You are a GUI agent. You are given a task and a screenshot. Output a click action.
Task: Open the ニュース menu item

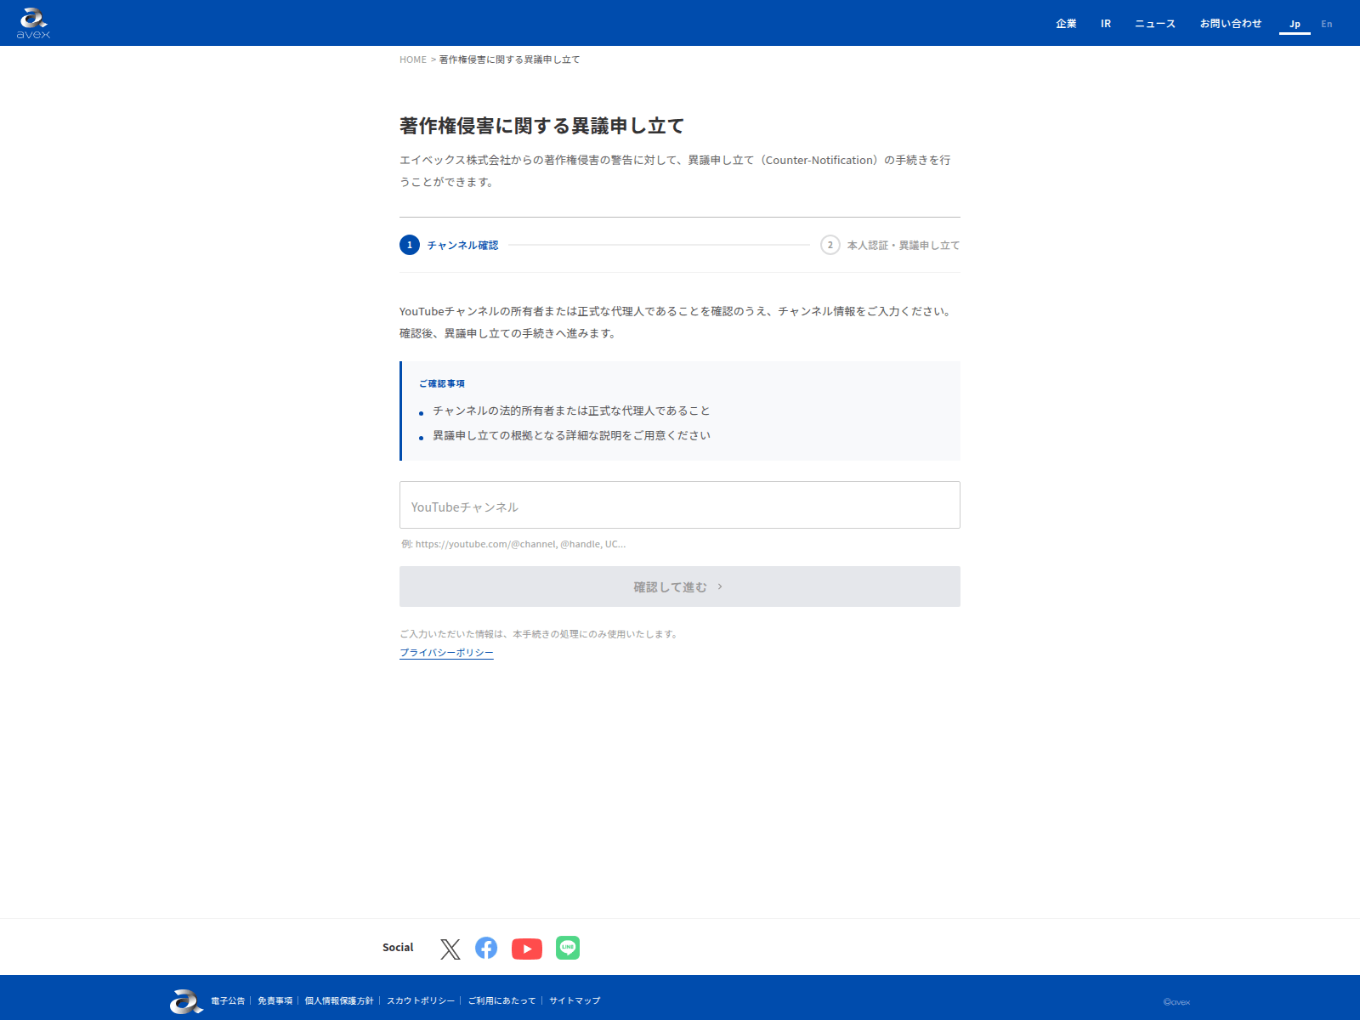click(x=1155, y=24)
